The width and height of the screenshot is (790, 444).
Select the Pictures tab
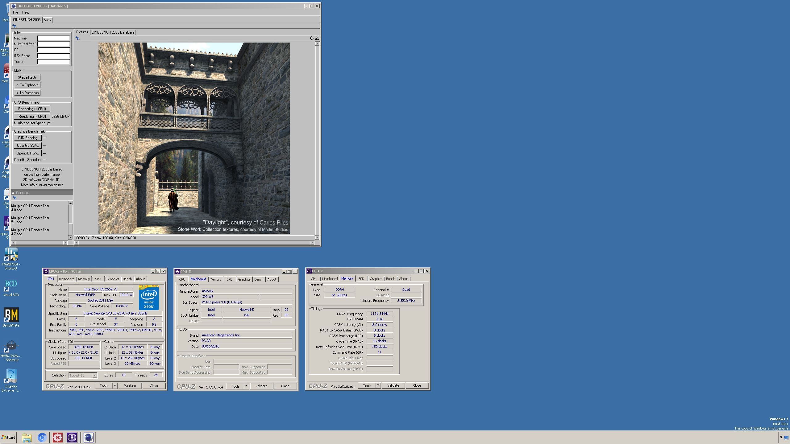(x=82, y=32)
